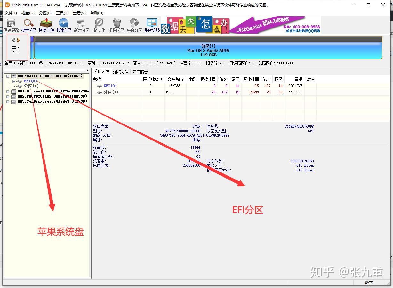Switch to 浏览文件 tab
The image size is (393, 288).
(x=121, y=72)
